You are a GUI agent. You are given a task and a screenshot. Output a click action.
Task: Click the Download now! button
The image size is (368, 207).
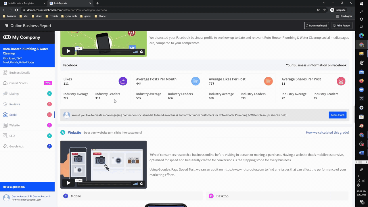[x=317, y=26]
